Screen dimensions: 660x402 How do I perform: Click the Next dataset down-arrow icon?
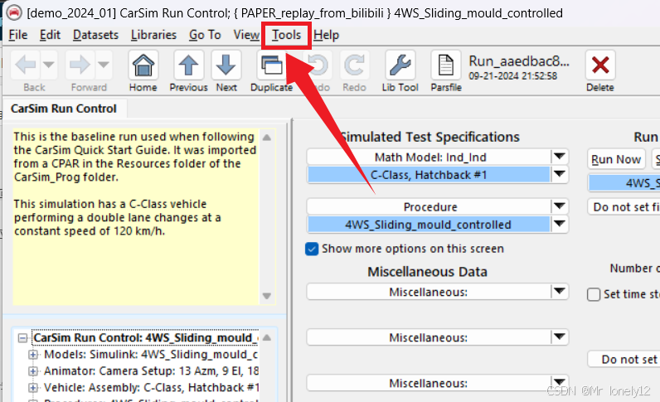(x=226, y=65)
